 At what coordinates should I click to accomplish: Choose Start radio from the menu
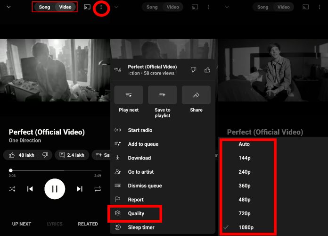tap(140, 130)
